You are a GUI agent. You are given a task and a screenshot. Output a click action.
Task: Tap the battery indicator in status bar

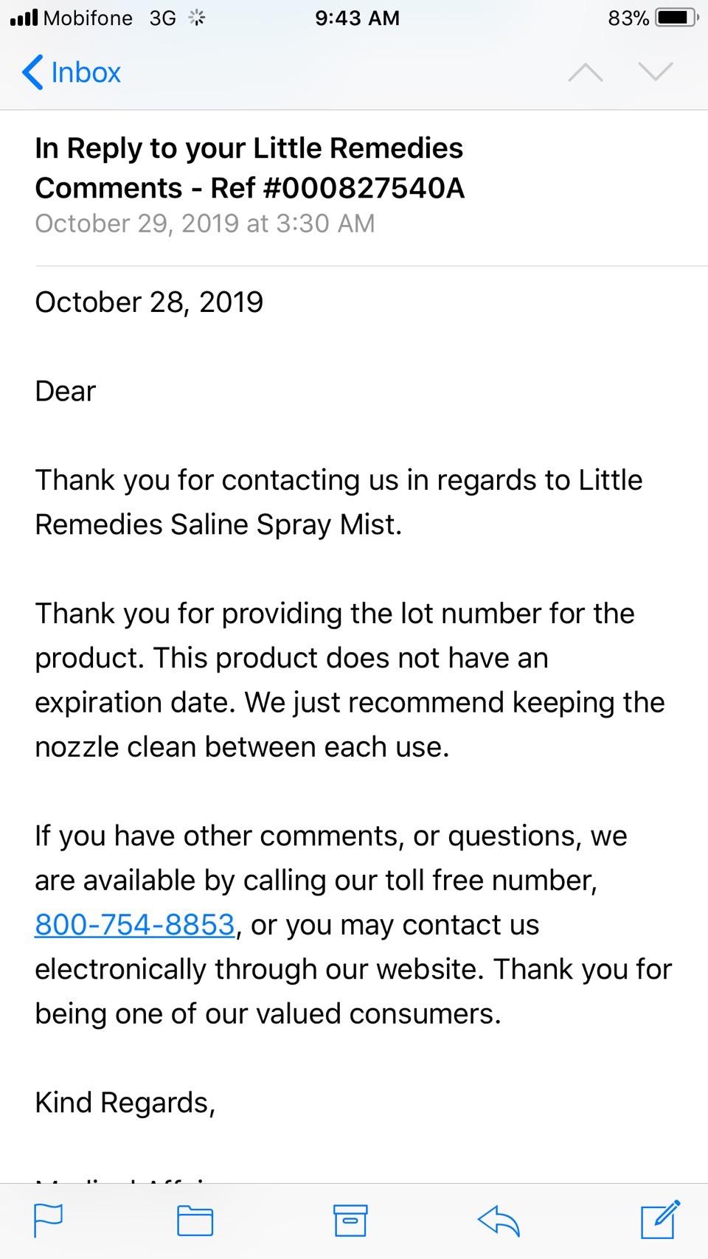pos(676,18)
